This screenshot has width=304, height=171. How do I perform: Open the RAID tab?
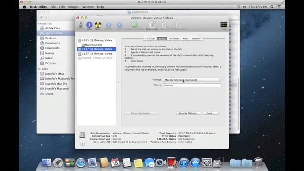point(185,39)
